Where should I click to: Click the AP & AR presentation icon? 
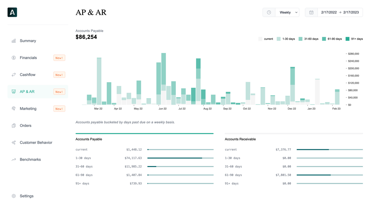[14, 92]
